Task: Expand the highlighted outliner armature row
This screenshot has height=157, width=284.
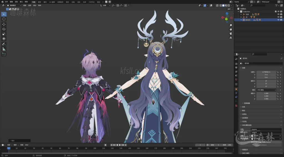Action: (x=241, y=20)
